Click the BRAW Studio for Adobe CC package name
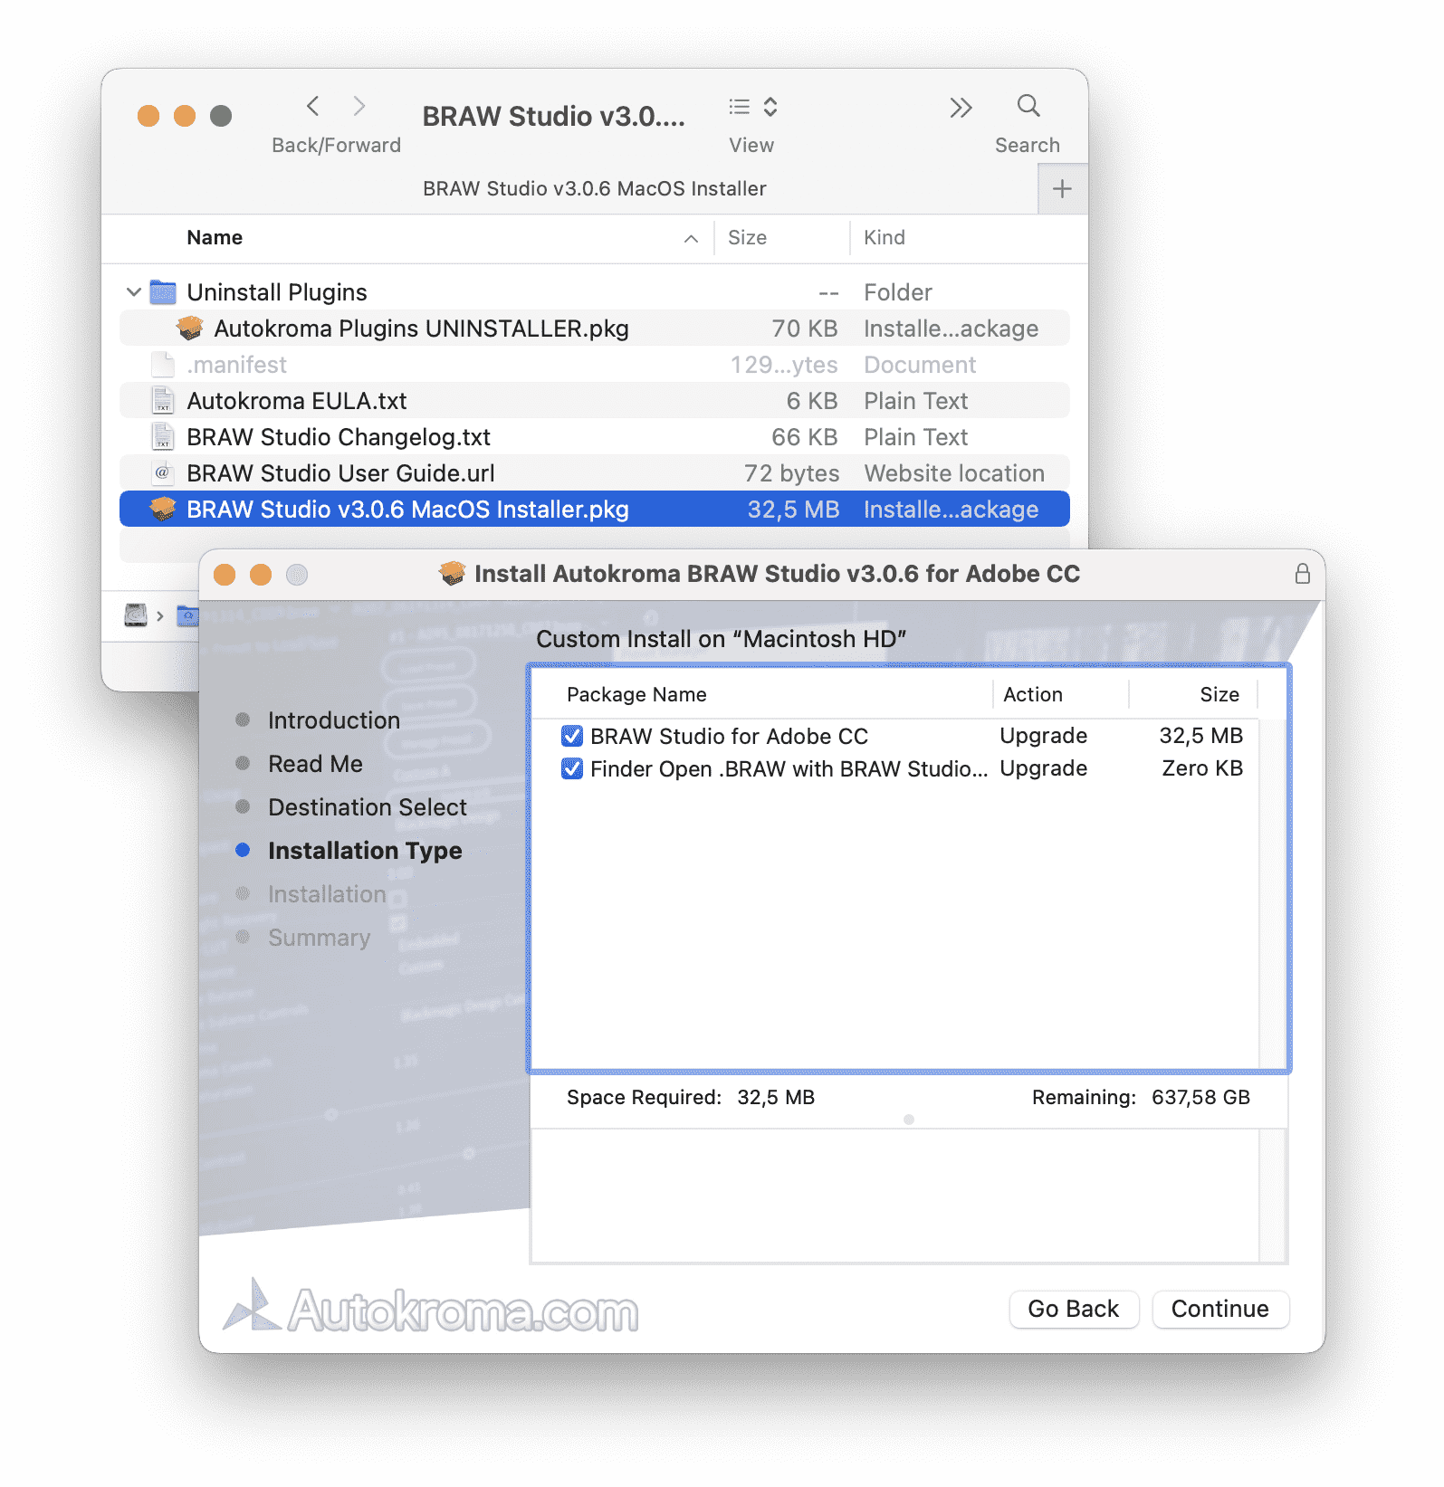Screen dimensions: 1444x1487 coord(729,736)
